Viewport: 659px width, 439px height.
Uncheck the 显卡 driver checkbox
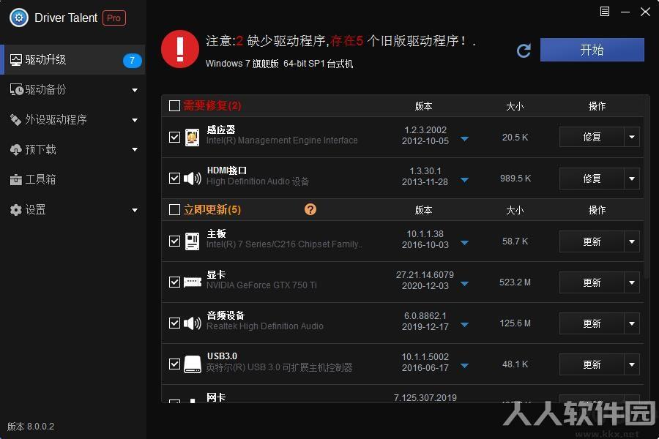click(174, 282)
